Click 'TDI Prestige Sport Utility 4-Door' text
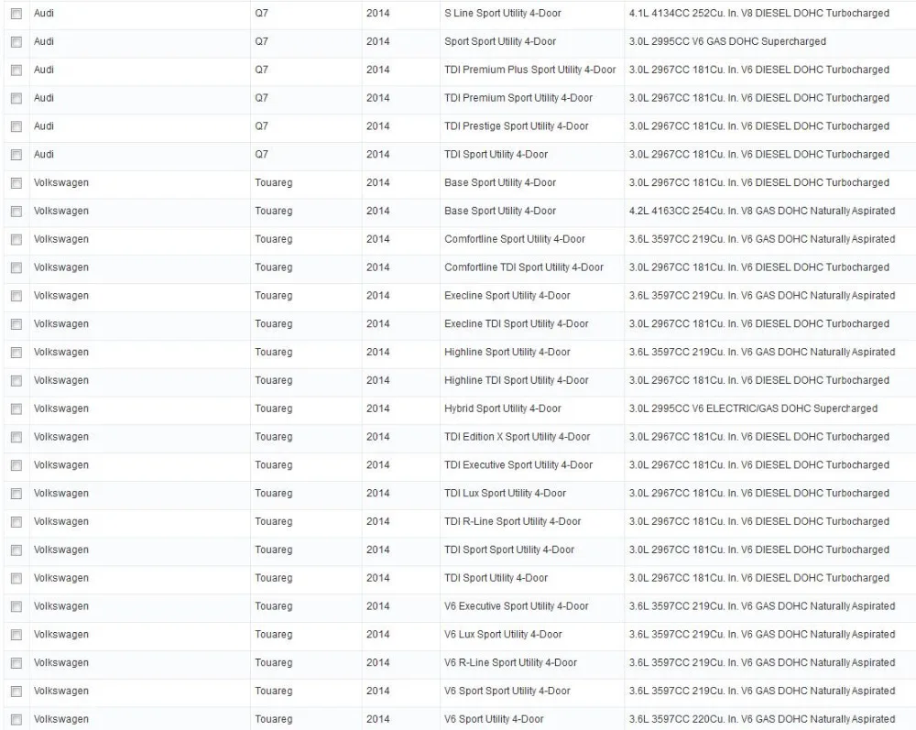Viewport: 916px width, 730px height. click(x=517, y=126)
